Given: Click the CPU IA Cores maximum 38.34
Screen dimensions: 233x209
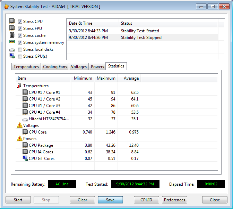Looking at the screenshot, I should tap(110, 152).
